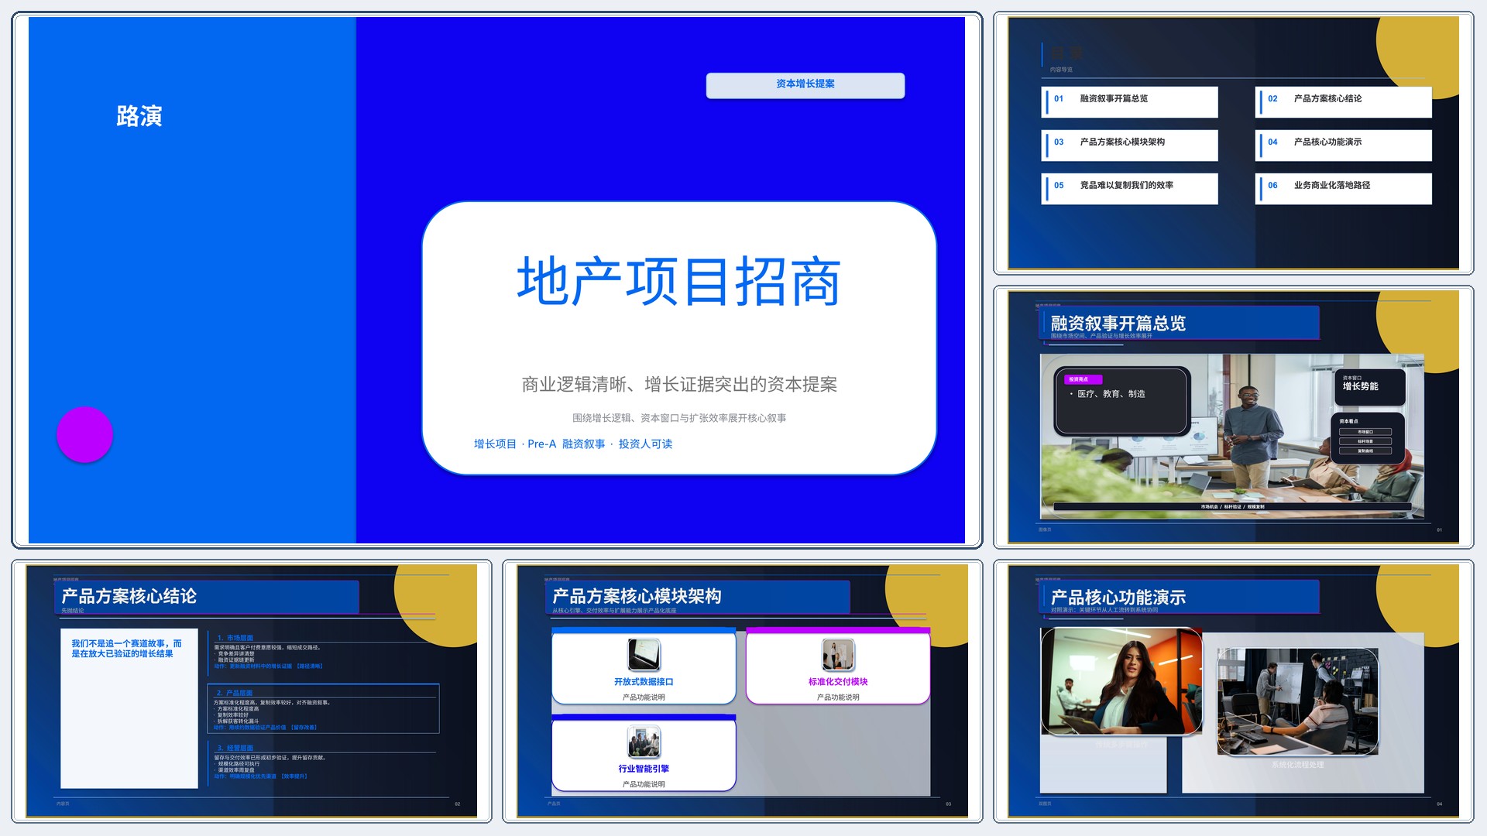1487x836 pixels.
Task: Click the 标准化交付模块 card title
Action: point(838,682)
